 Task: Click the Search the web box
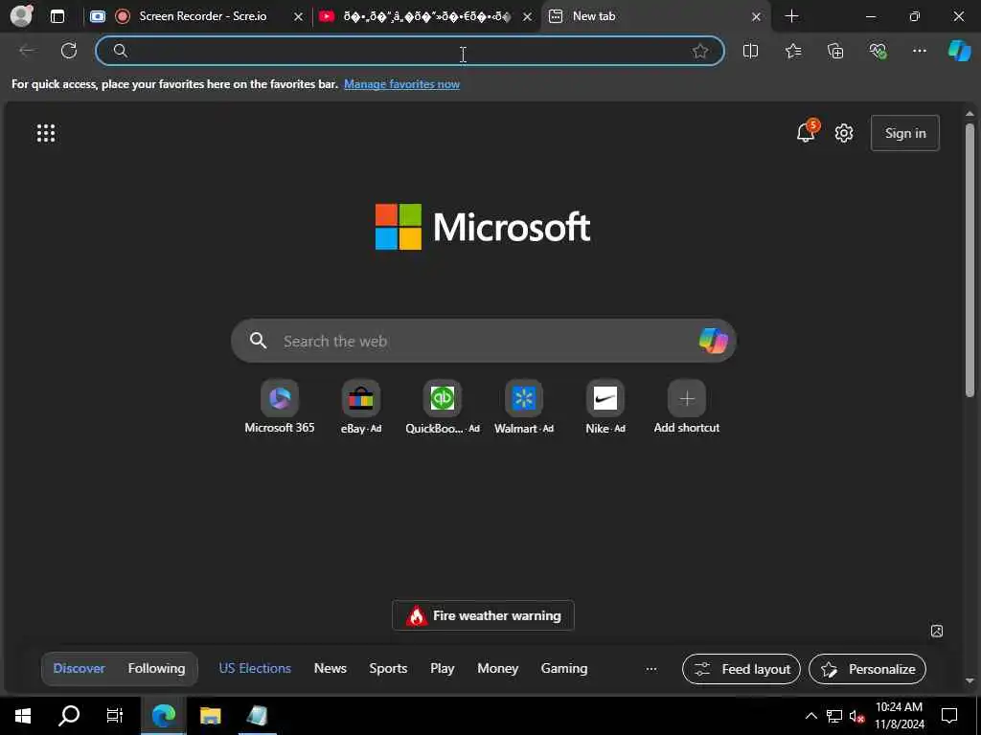pos(483,341)
